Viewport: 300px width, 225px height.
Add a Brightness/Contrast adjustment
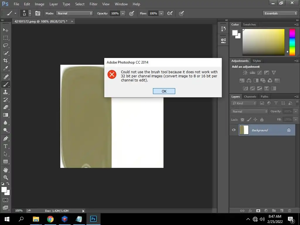point(245,73)
